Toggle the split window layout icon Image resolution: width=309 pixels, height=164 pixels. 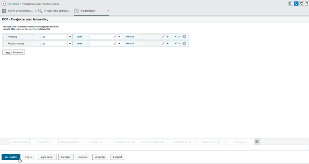coord(291,3)
